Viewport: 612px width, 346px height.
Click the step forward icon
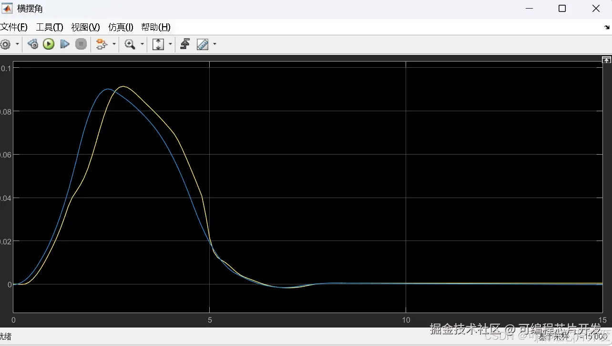coord(65,44)
